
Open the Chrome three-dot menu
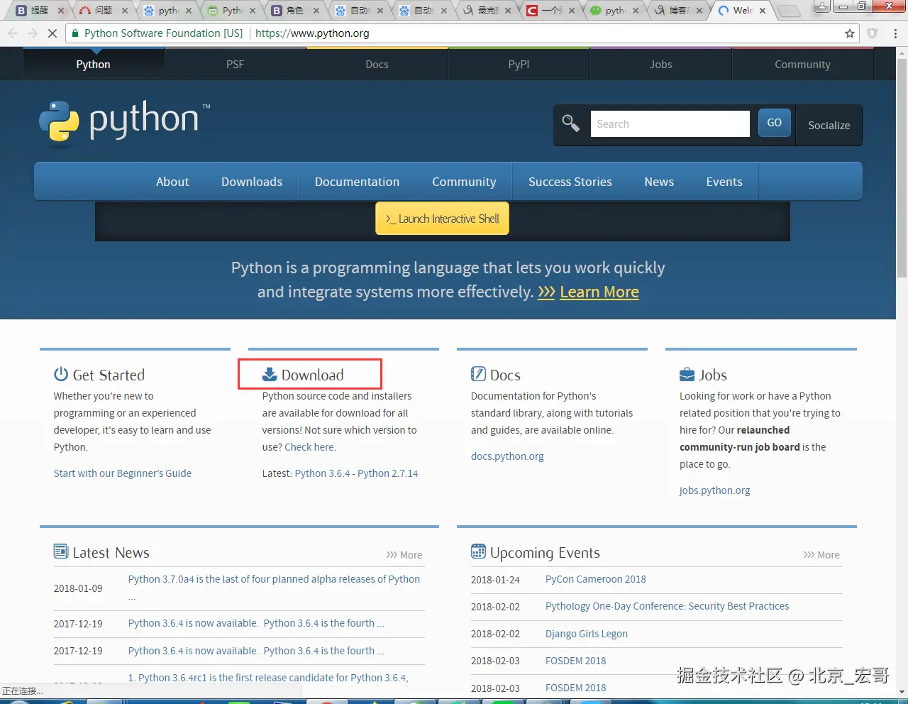pyautogui.click(x=895, y=33)
